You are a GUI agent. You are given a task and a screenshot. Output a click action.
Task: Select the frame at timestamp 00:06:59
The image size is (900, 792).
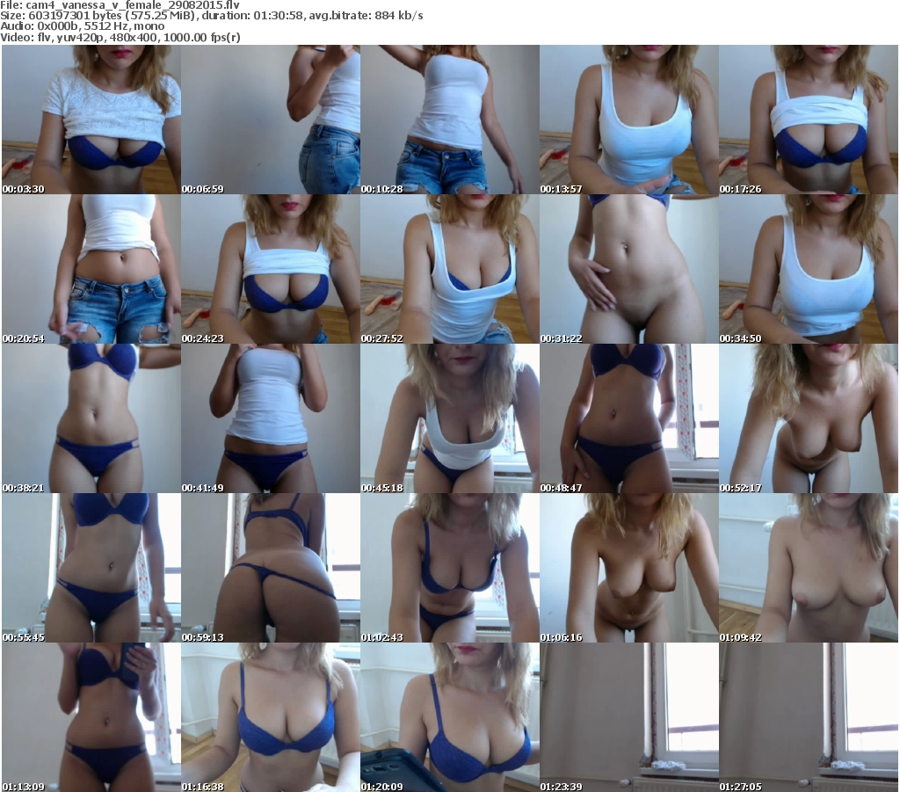pyautogui.click(x=271, y=120)
